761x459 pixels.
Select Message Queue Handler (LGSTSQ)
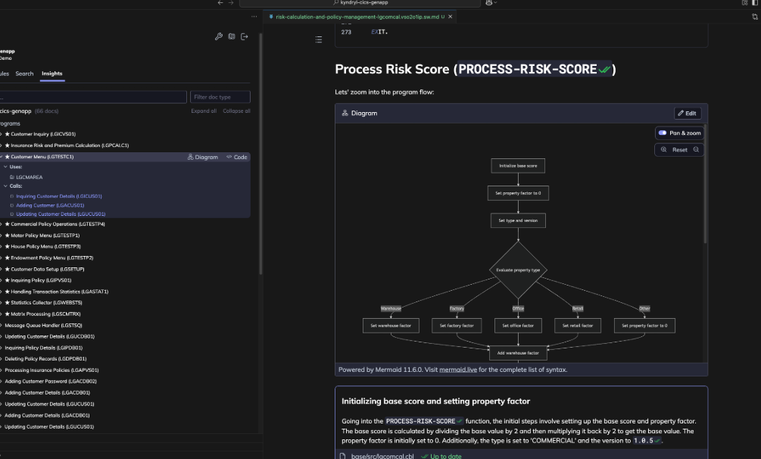(43, 326)
